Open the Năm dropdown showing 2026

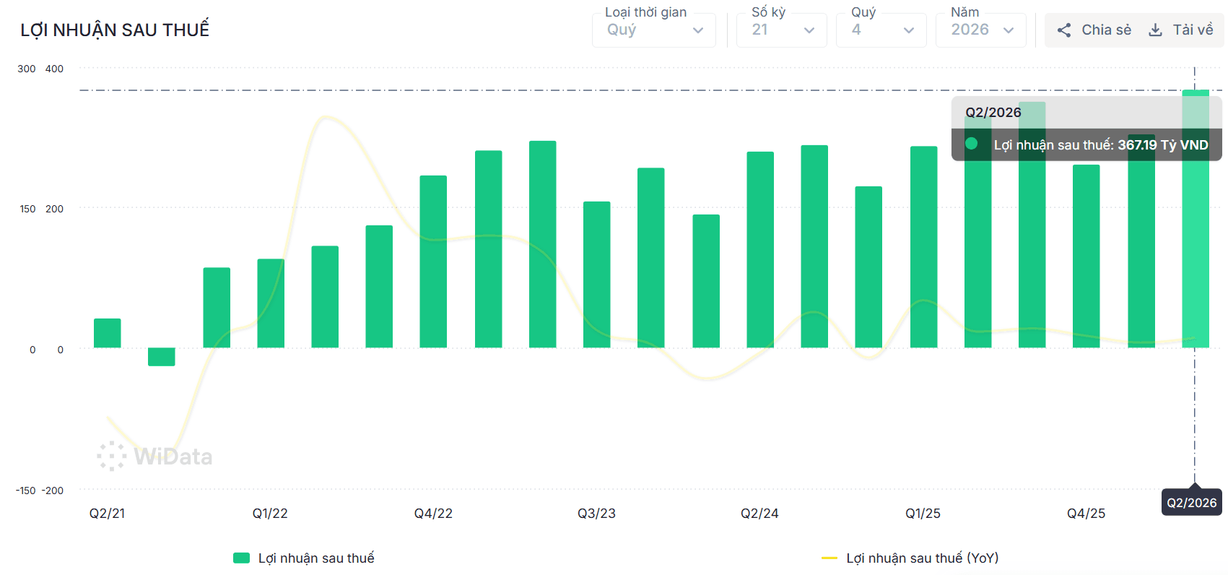981,30
